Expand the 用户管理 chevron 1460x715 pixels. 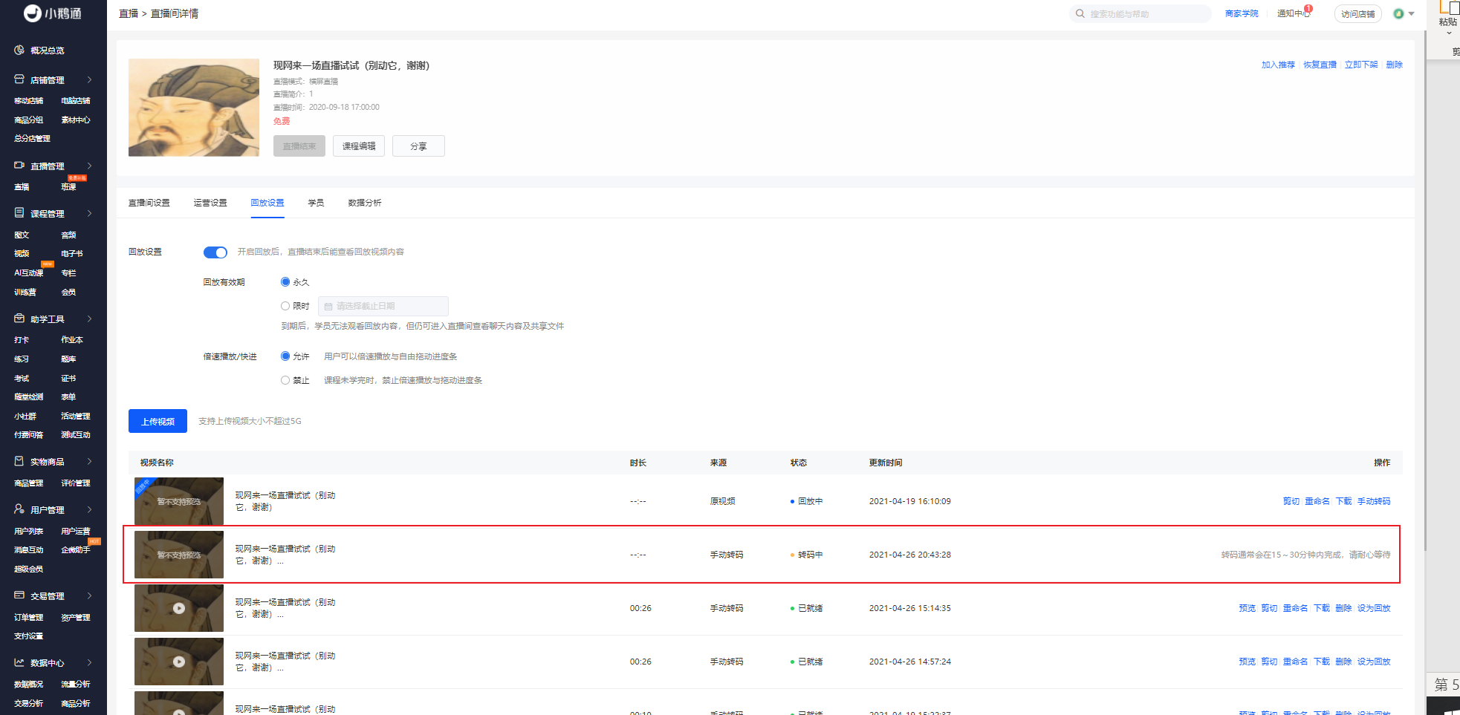(x=89, y=509)
